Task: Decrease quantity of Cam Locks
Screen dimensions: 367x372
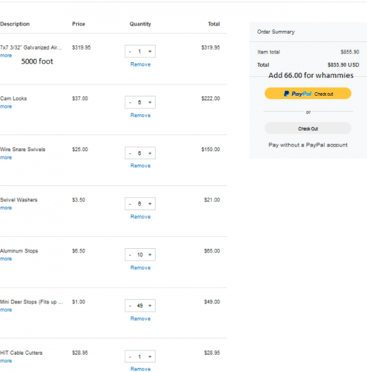Action: pos(130,102)
